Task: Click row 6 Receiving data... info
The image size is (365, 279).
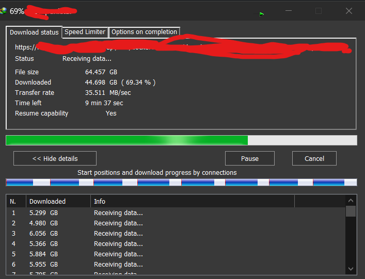Action: pyautogui.click(x=118, y=265)
